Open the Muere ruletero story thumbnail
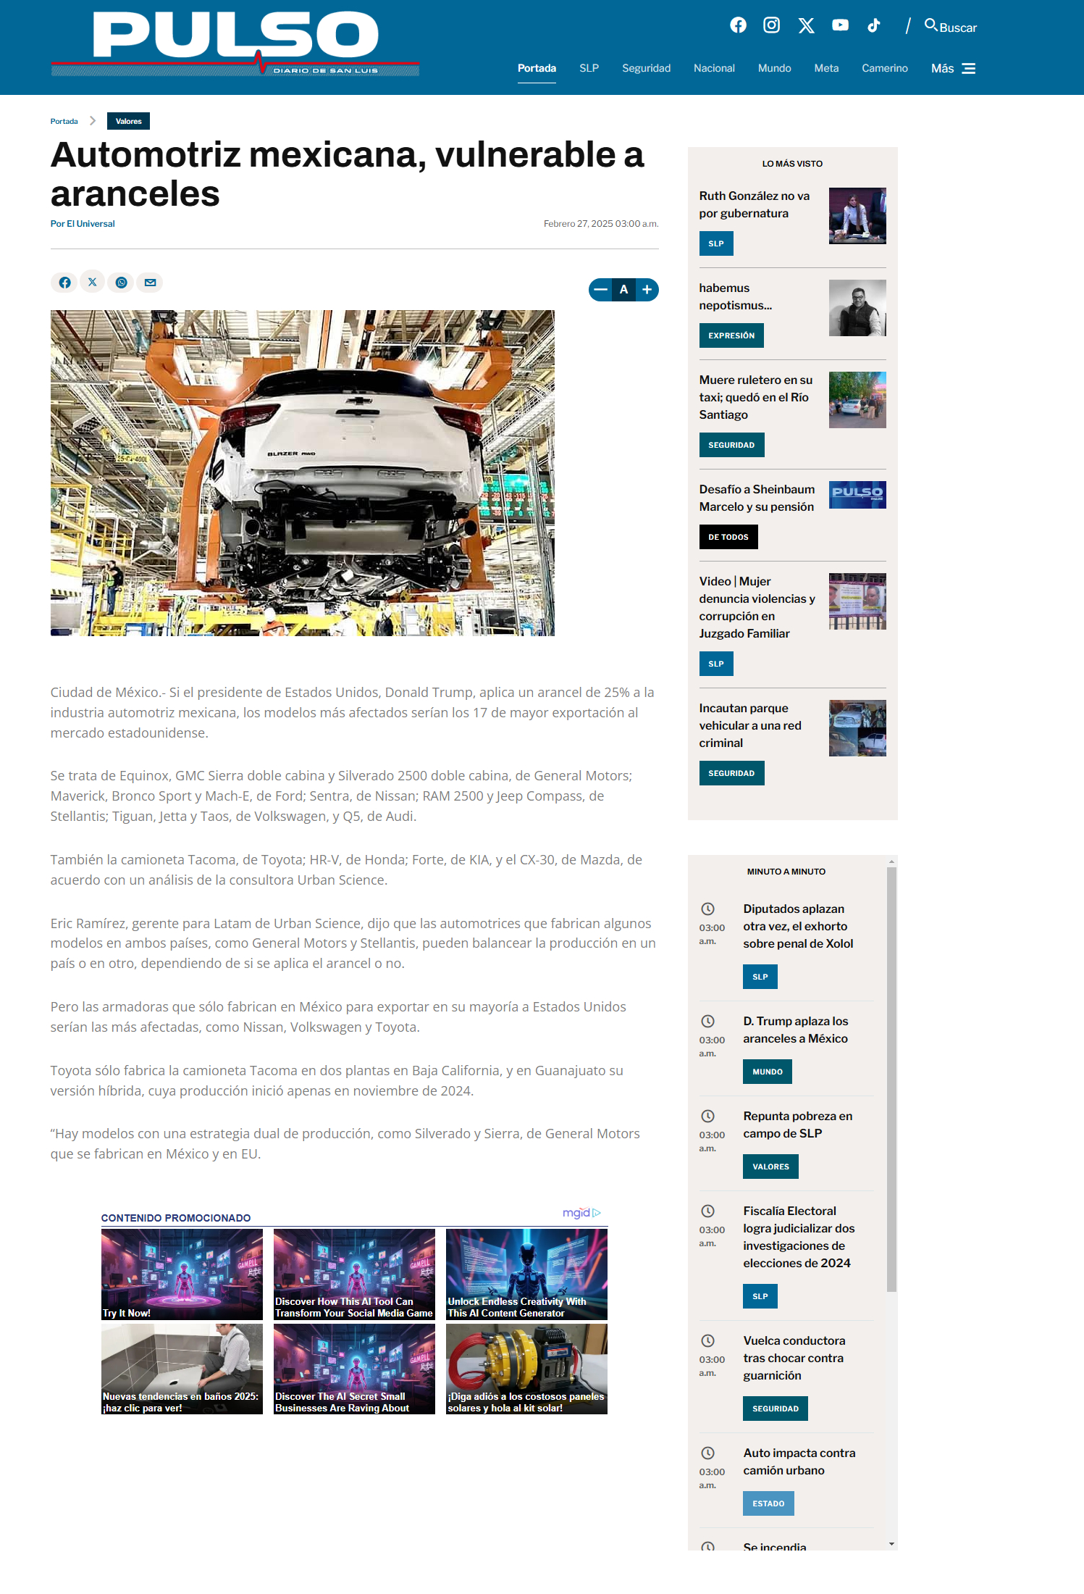1084x1594 pixels. [857, 400]
